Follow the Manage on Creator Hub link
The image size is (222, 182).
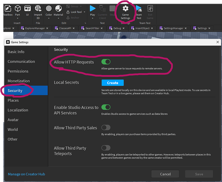coord(26,174)
